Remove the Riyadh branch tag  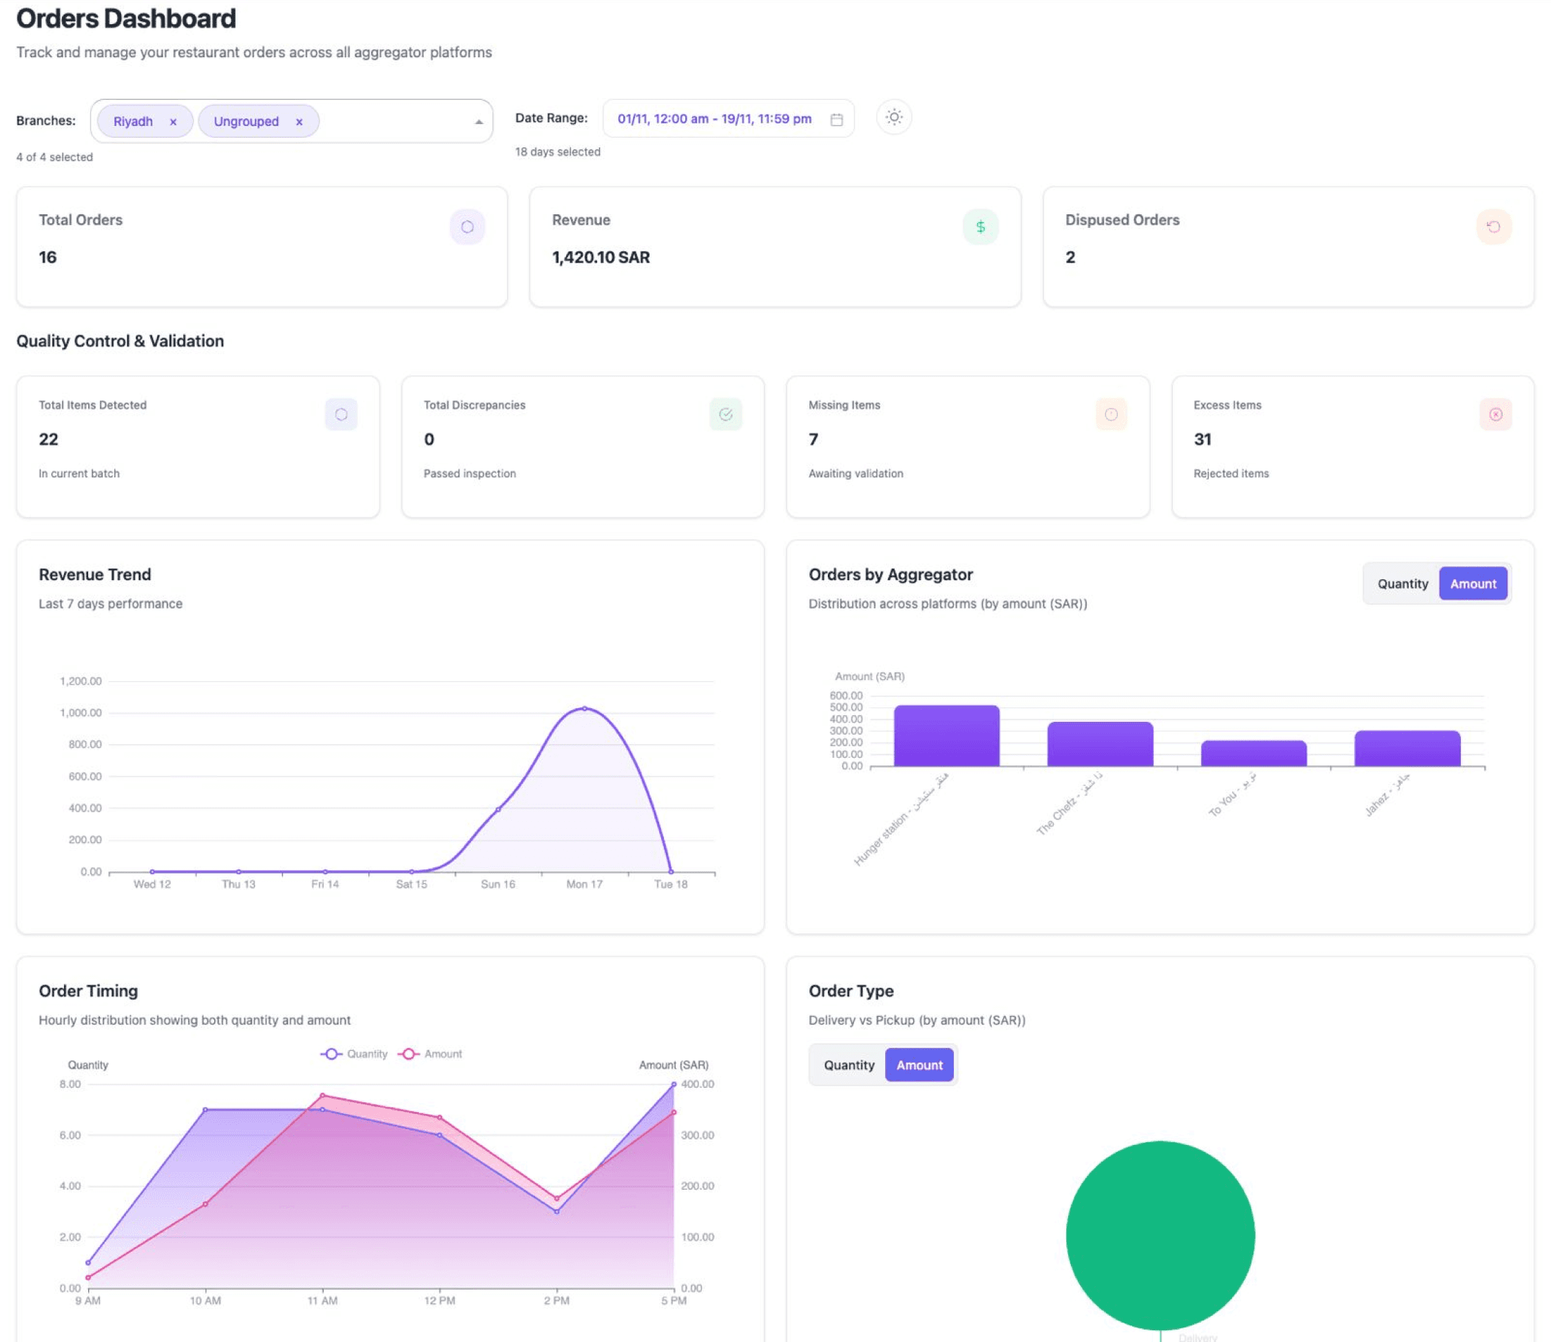(x=173, y=122)
